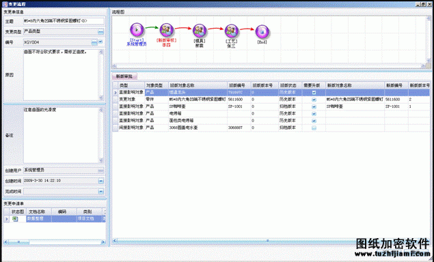Toggle the checkbox next to 编号 field
Image resolution: width=434 pixels, height=262 pixels.
tap(100, 42)
